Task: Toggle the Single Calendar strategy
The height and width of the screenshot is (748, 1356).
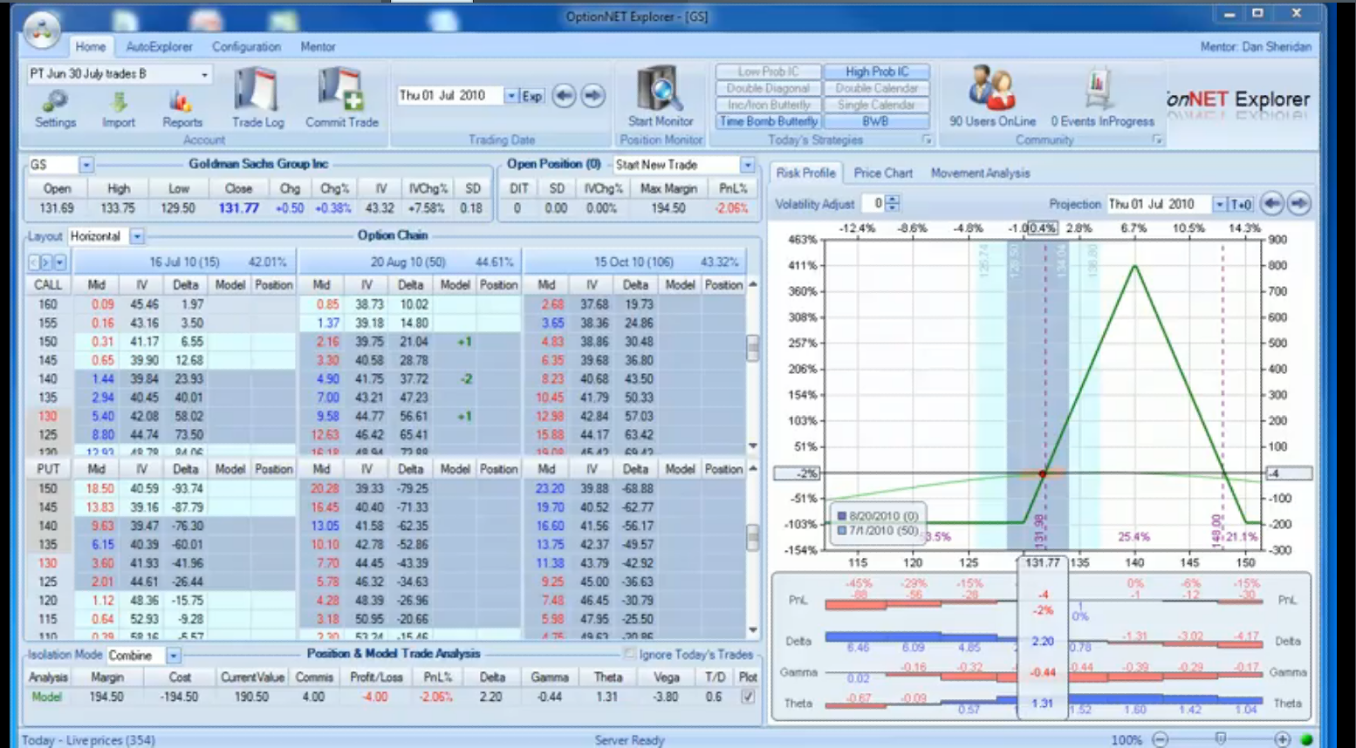Action: [x=877, y=105]
